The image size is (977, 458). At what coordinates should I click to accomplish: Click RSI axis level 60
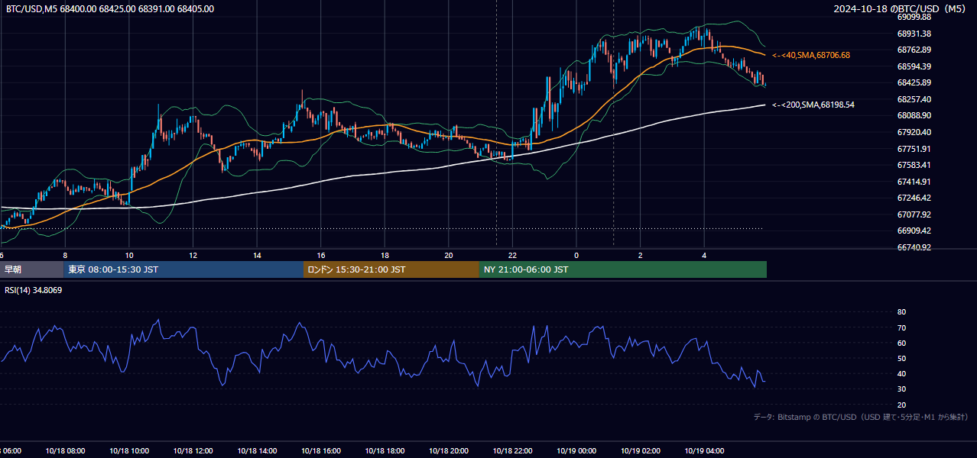[x=901, y=343]
